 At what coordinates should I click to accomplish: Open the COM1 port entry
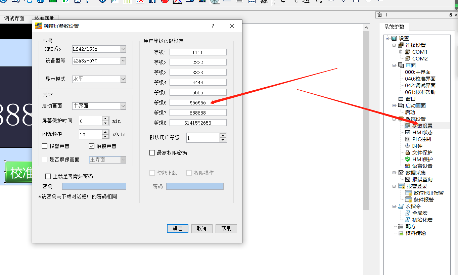coord(420,52)
